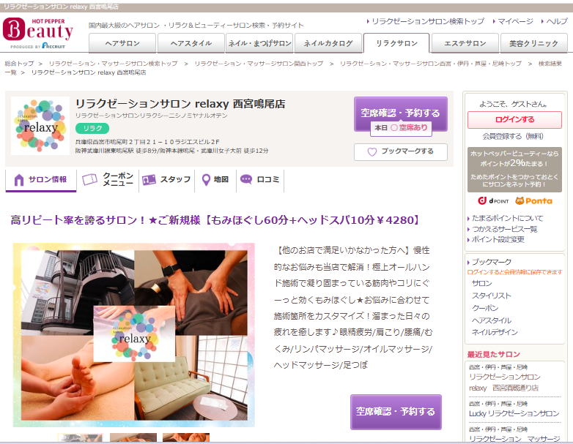Click the 本日 空席あり availability badge
The height and width of the screenshot is (444, 573).
pos(401,128)
